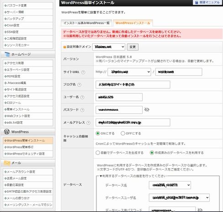Open the 関連マニュアル link

tap(207, 2)
